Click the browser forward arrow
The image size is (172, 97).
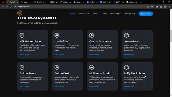[7, 6]
